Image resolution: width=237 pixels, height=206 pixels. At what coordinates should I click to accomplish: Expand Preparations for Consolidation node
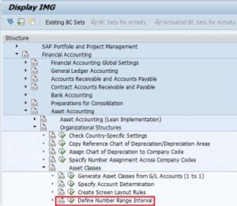(x=26, y=103)
